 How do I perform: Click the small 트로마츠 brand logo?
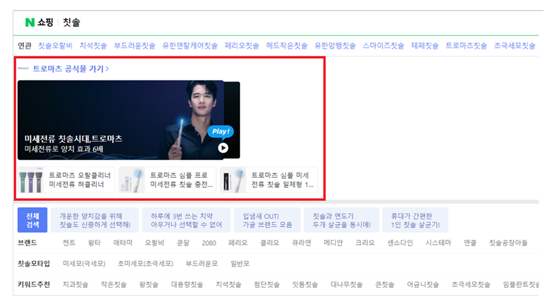point(23,68)
